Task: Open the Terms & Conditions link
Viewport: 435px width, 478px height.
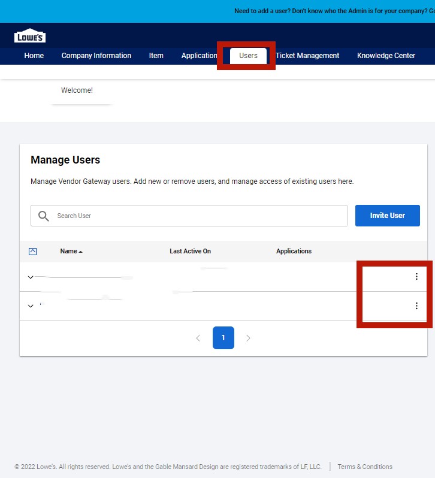Action: point(364,467)
